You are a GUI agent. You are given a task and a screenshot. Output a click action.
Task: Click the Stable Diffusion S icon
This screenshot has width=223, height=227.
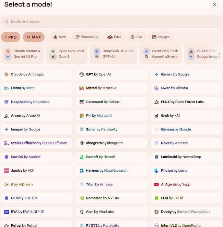[7, 143]
